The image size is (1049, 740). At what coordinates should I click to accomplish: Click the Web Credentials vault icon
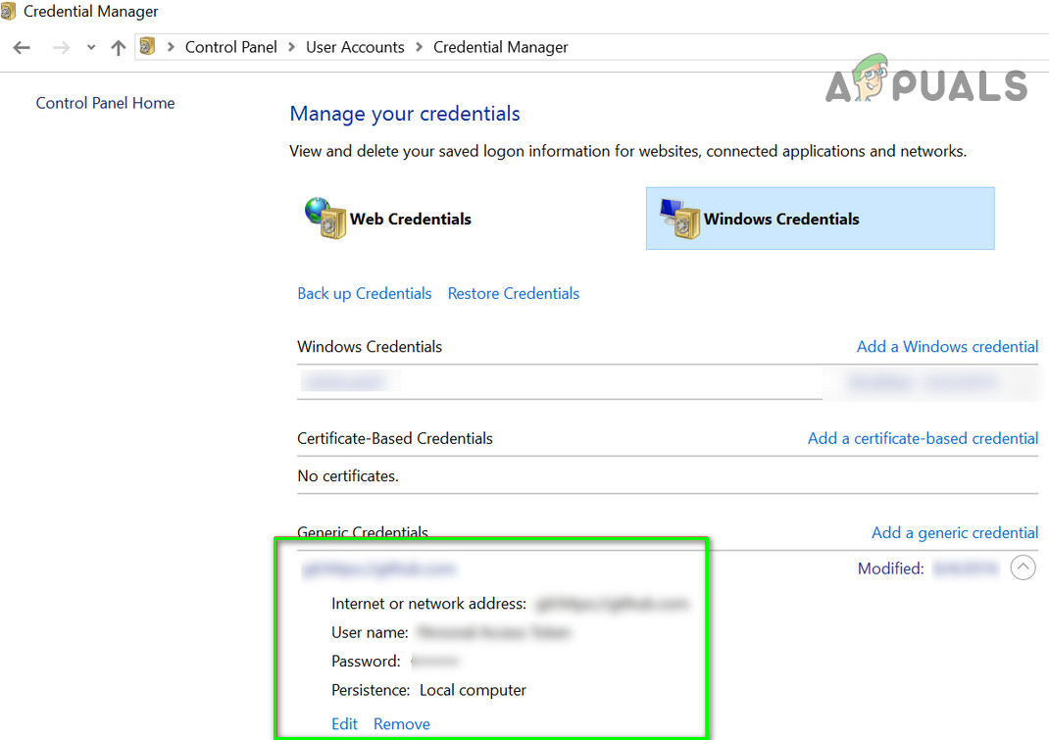coord(325,218)
